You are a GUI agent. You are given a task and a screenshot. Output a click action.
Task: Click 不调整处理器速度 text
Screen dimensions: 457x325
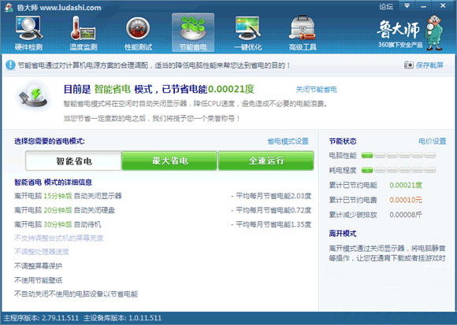tap(42, 251)
